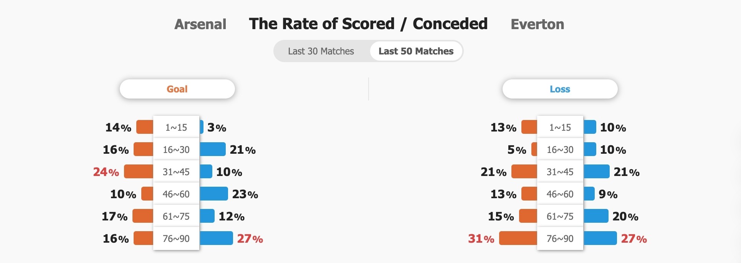Select the Last 50 Matches option
This screenshot has width=741, height=263.
click(416, 51)
